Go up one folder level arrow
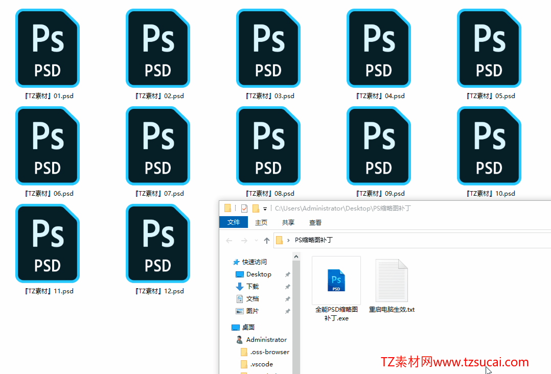Image resolution: width=551 pixels, height=374 pixels. tap(267, 241)
